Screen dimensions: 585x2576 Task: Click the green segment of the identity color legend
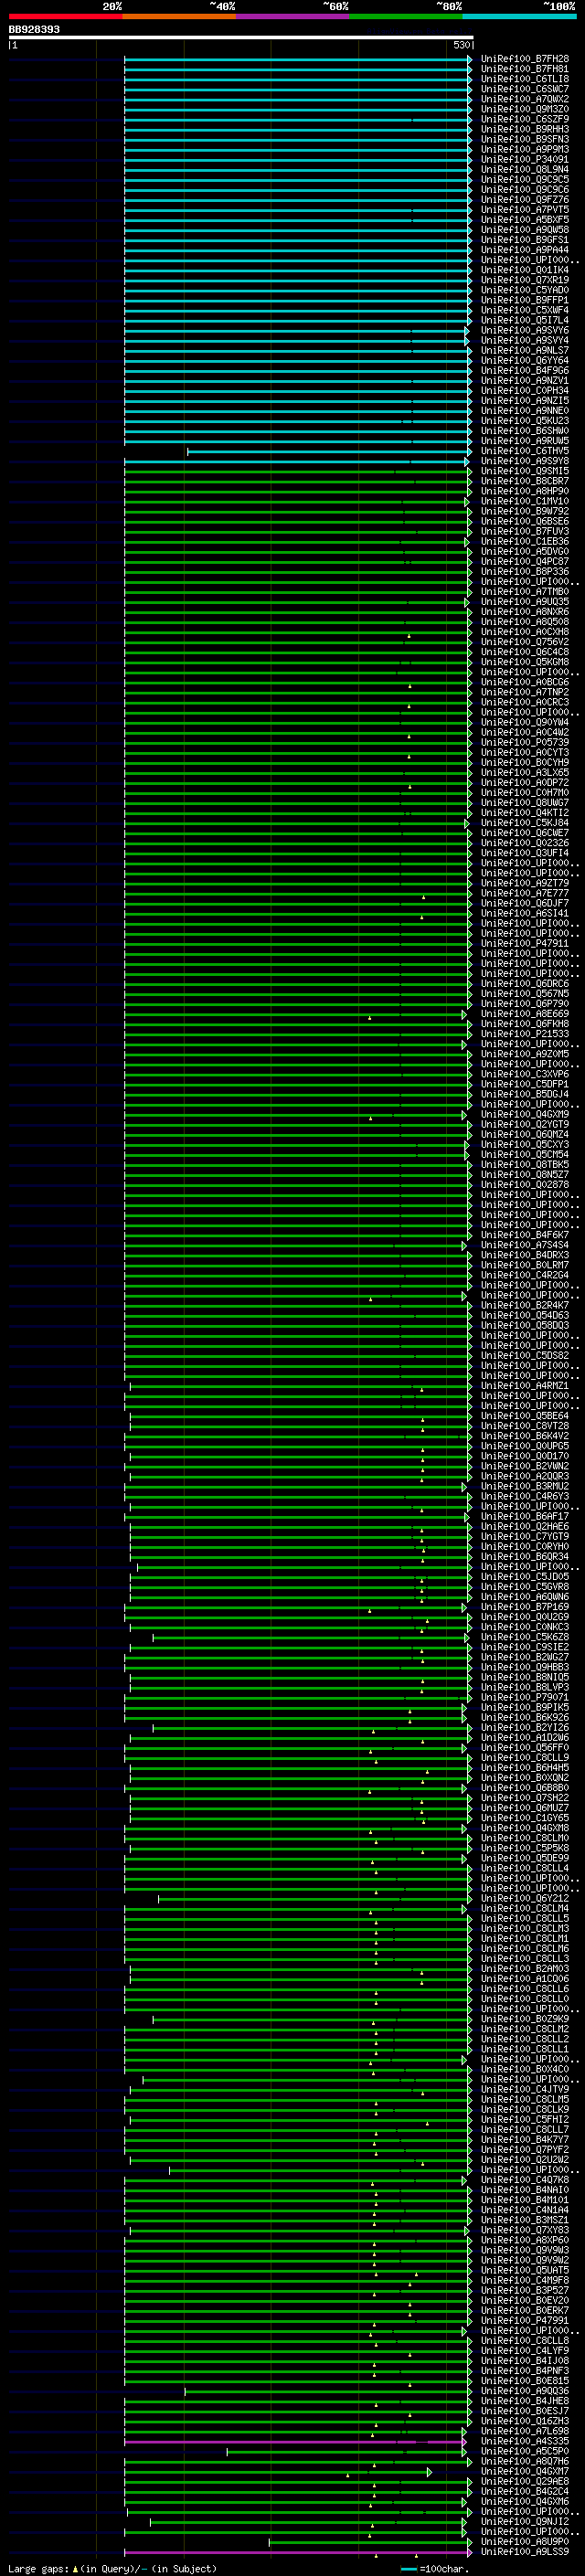click(x=406, y=16)
